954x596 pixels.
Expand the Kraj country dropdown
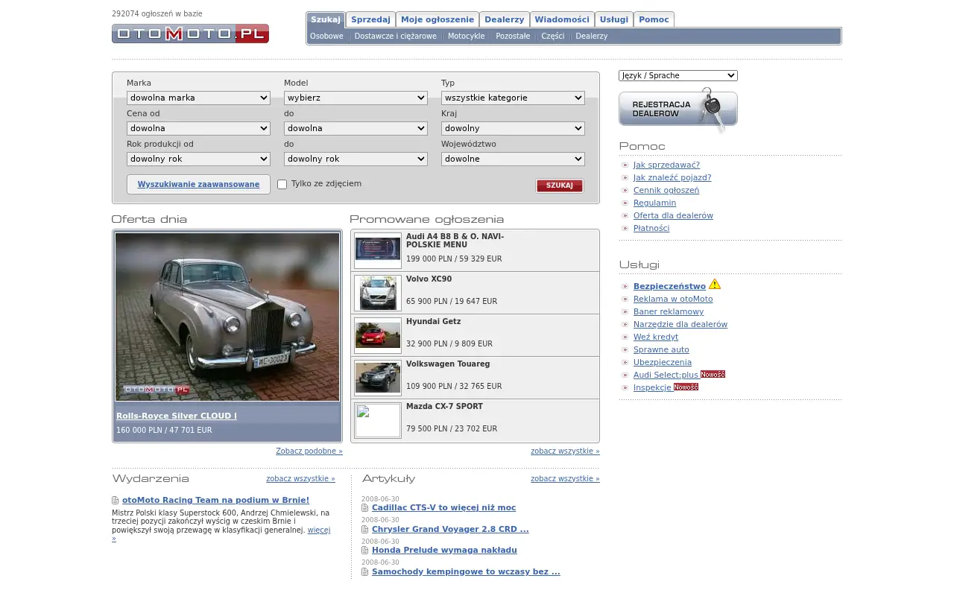point(513,128)
